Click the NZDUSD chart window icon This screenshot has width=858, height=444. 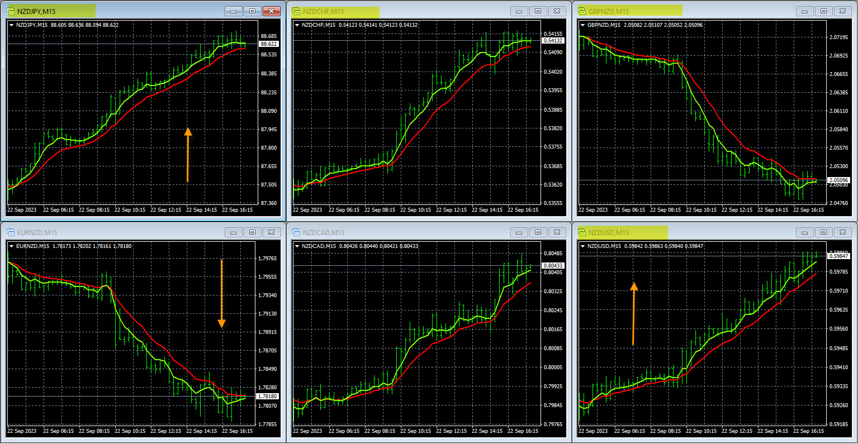tap(582, 232)
